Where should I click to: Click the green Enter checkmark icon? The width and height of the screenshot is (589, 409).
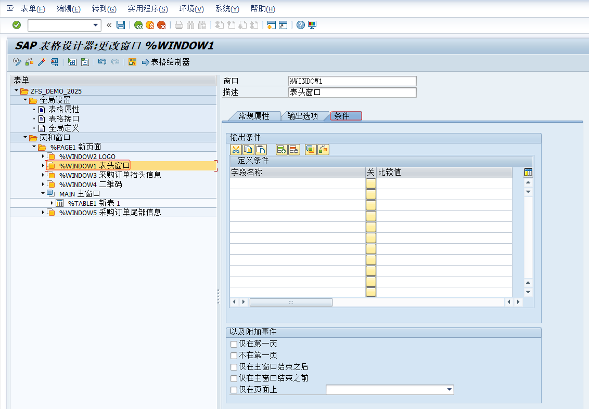pyautogui.click(x=17, y=25)
